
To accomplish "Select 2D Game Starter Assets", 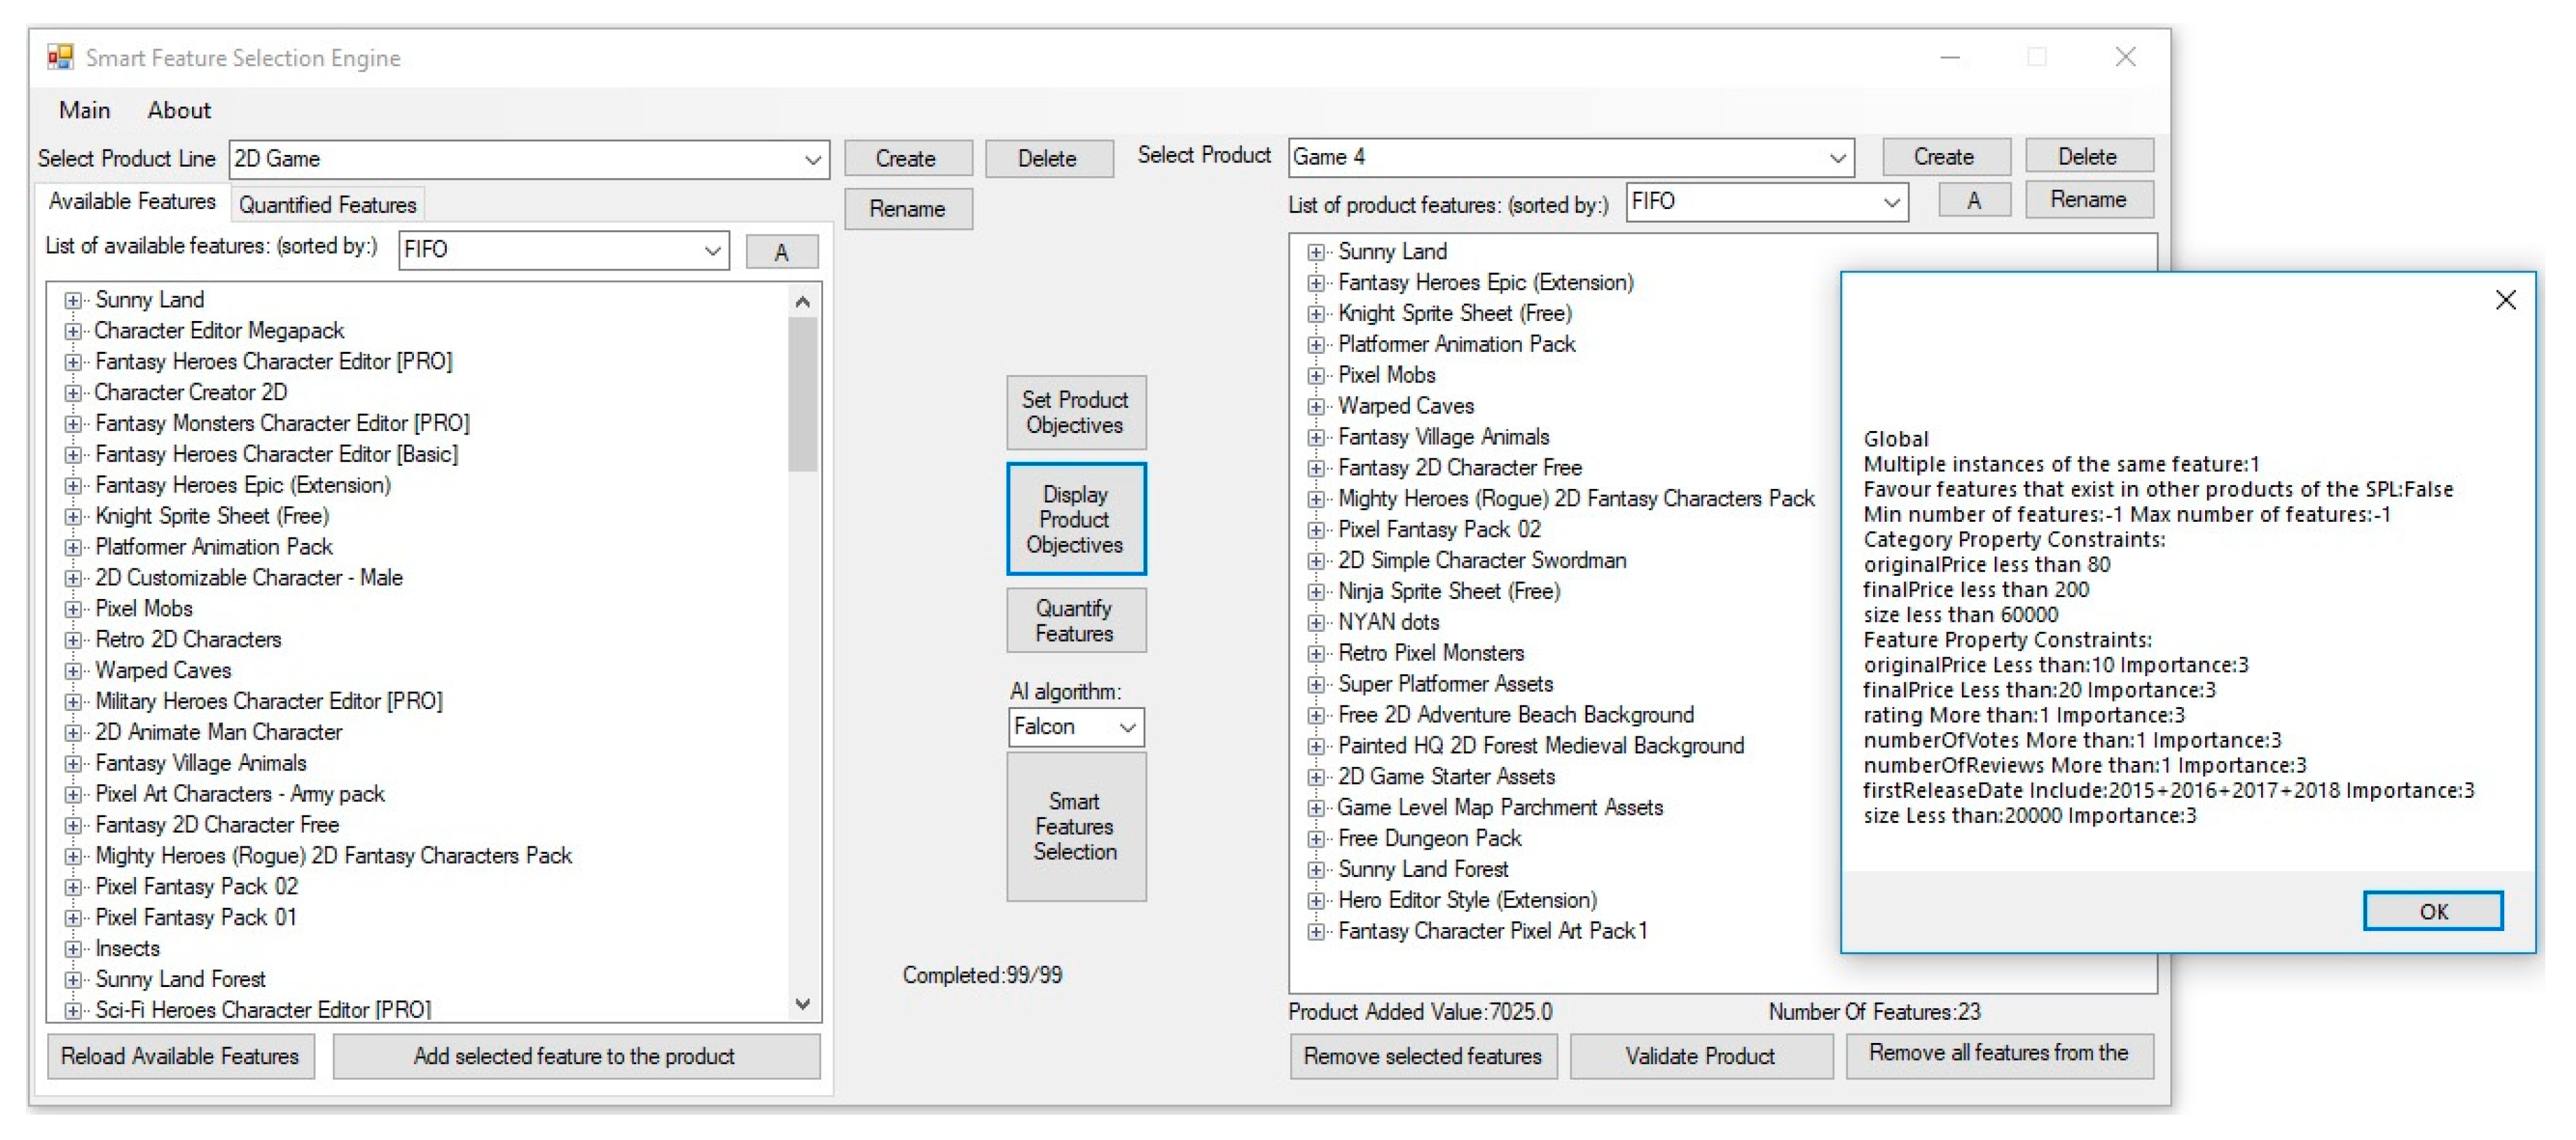I will (x=1446, y=777).
